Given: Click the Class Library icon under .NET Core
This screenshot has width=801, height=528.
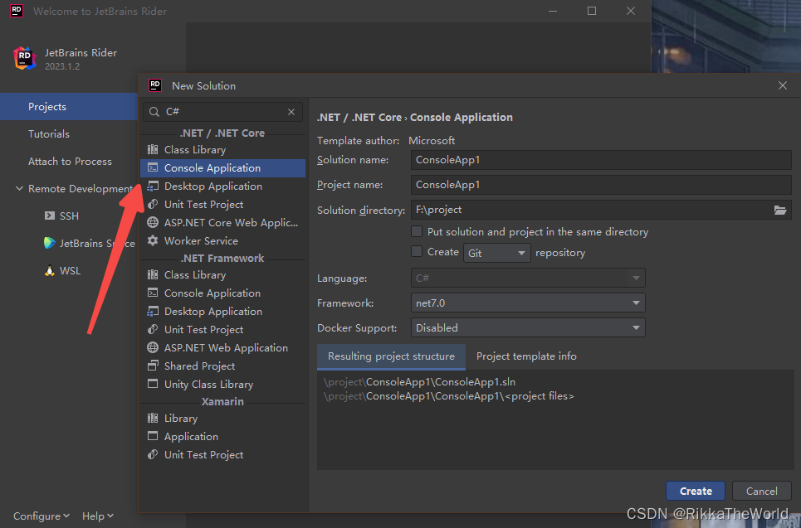Looking at the screenshot, I should tap(152, 149).
